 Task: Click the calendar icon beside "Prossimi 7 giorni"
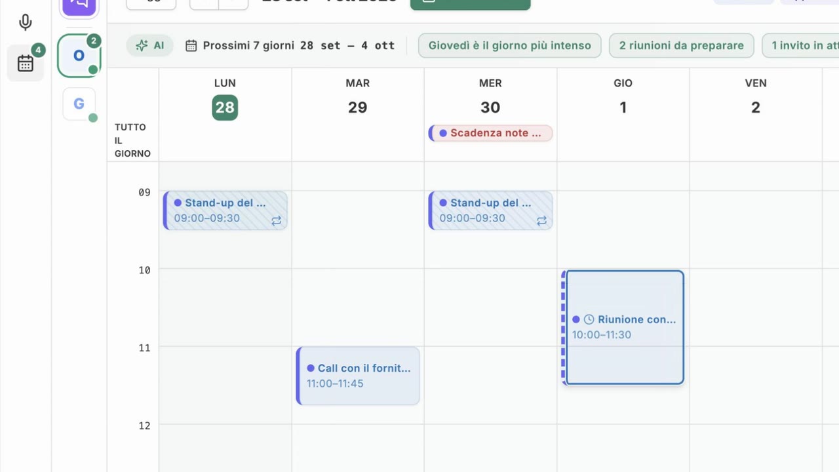pos(191,45)
